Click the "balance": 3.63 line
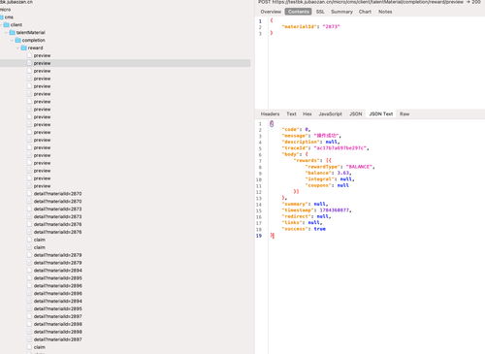 click(x=328, y=173)
